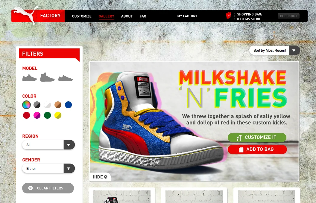316x203 pixels.
Task: Click the red shopping bag icon
Action: pos(228,16)
